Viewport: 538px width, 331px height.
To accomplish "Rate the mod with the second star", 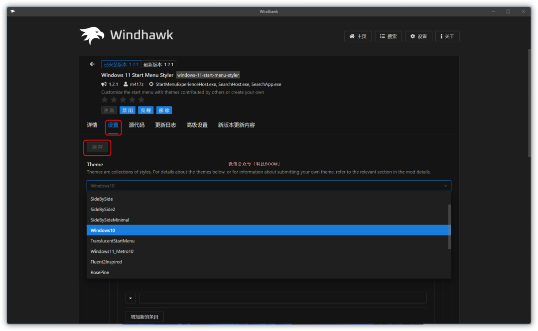I will tap(114, 100).
